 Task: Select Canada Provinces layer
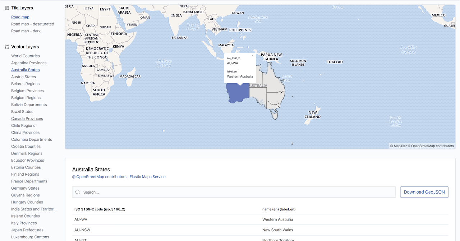(27, 119)
